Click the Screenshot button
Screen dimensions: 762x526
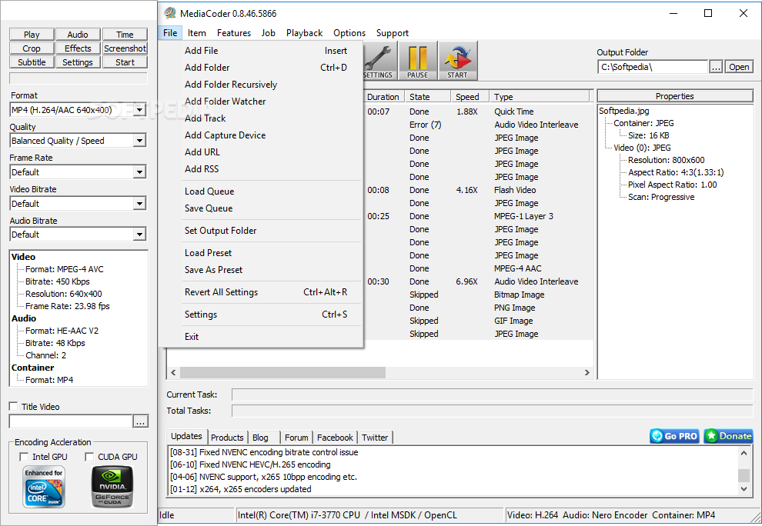point(125,48)
